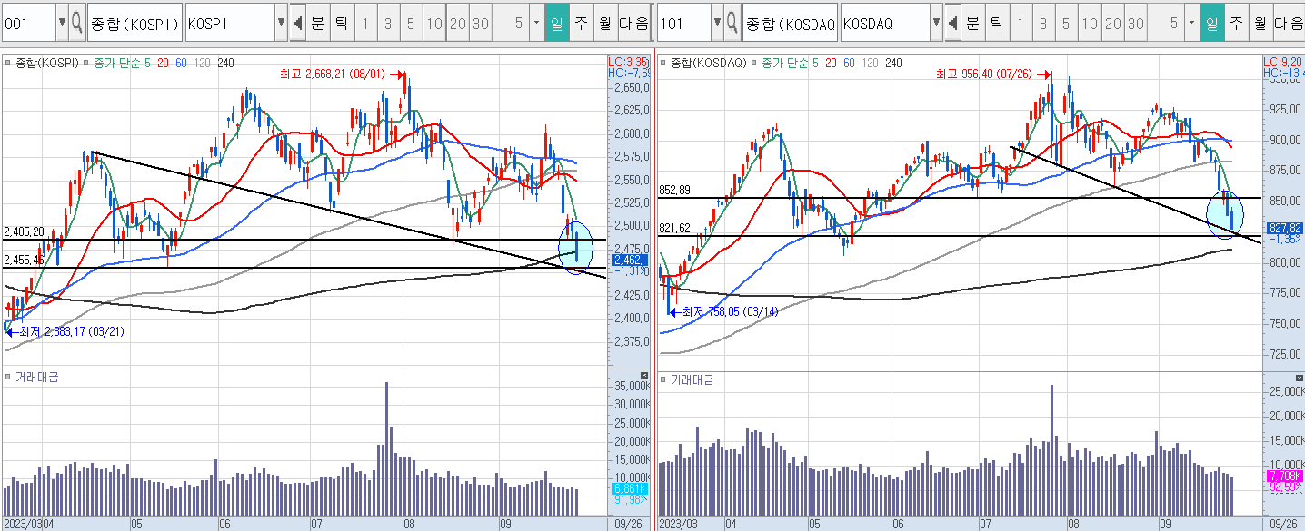Screen dimensions: 1305x531
Task: Click the square marker before 종합(KOSDAQ) legend
Action: [663, 64]
